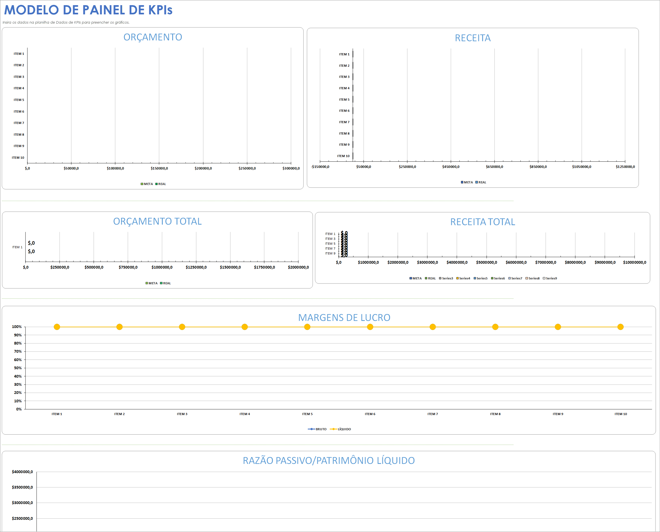Click Series4 legend entry in RECEITA TOTAL
This screenshot has width=660, height=532.
pyautogui.click(x=463, y=278)
